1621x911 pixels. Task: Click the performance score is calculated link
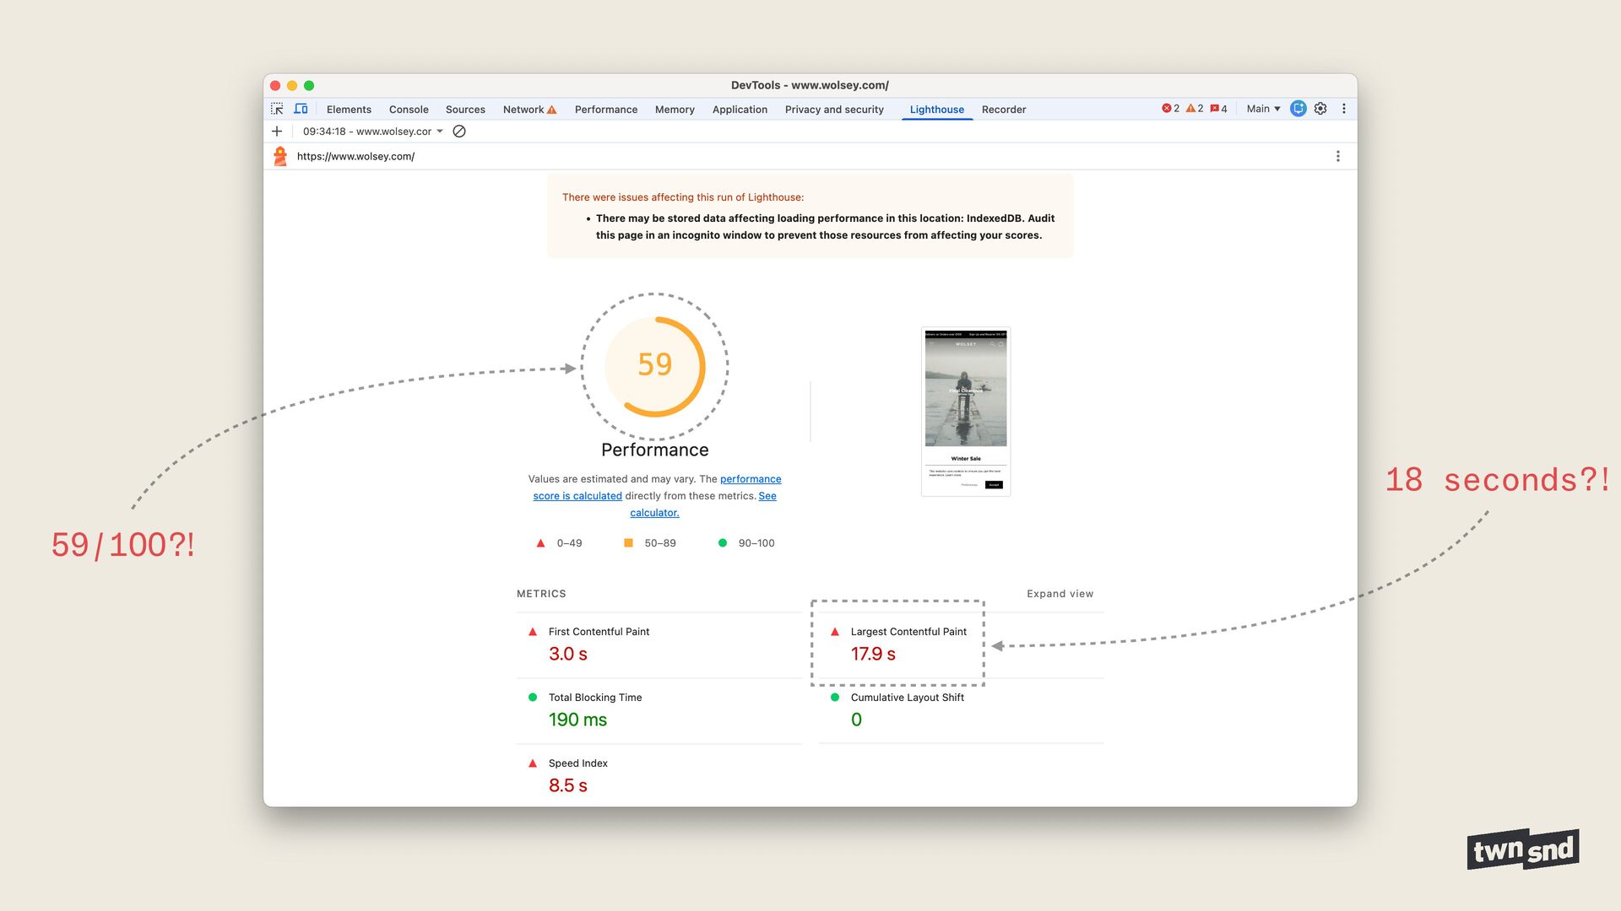pos(577,496)
